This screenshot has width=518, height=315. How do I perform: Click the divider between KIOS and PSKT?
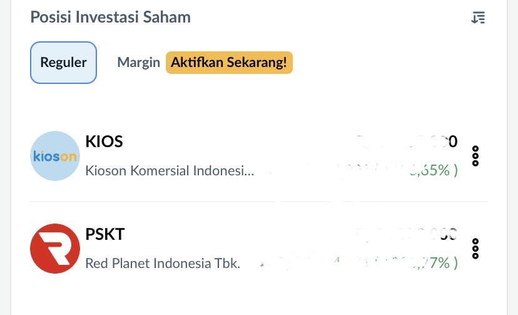point(259,202)
